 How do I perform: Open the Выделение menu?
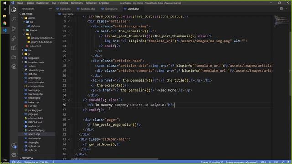42,3
